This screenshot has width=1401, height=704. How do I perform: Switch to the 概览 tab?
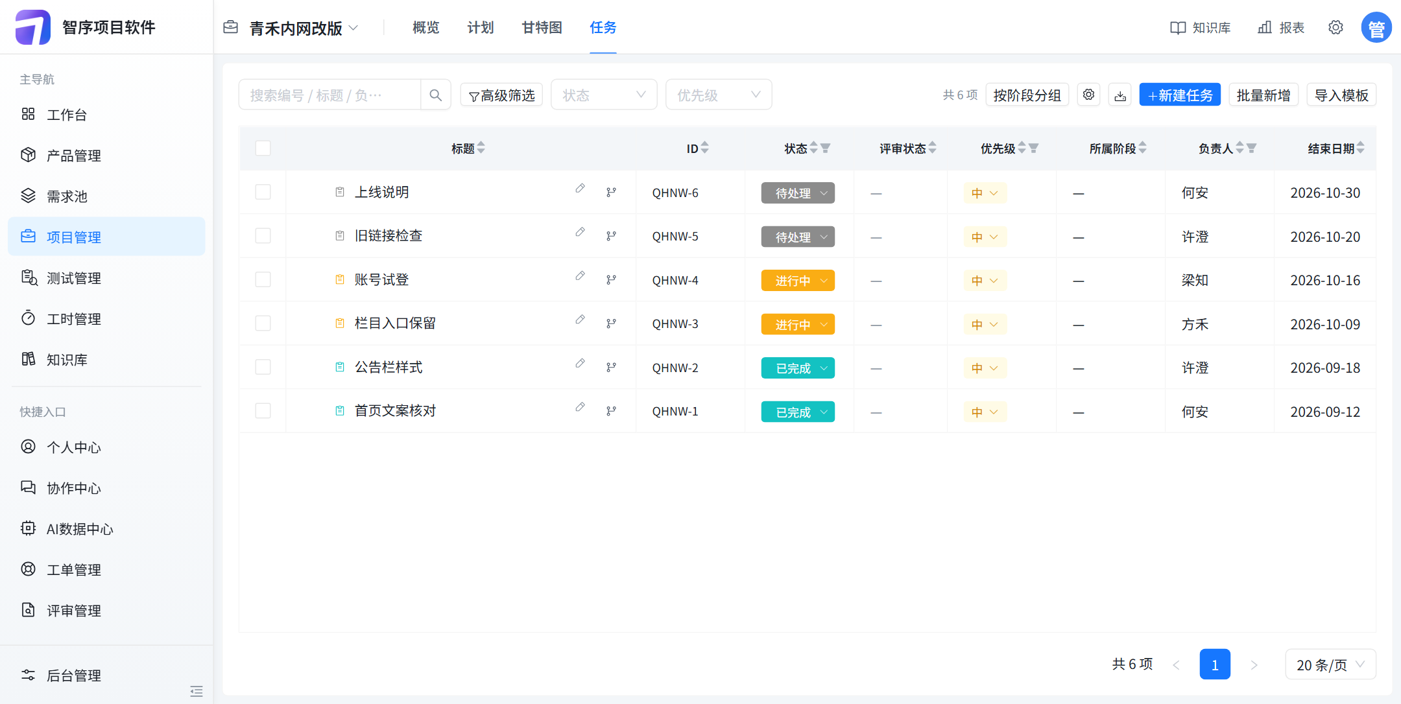point(426,27)
